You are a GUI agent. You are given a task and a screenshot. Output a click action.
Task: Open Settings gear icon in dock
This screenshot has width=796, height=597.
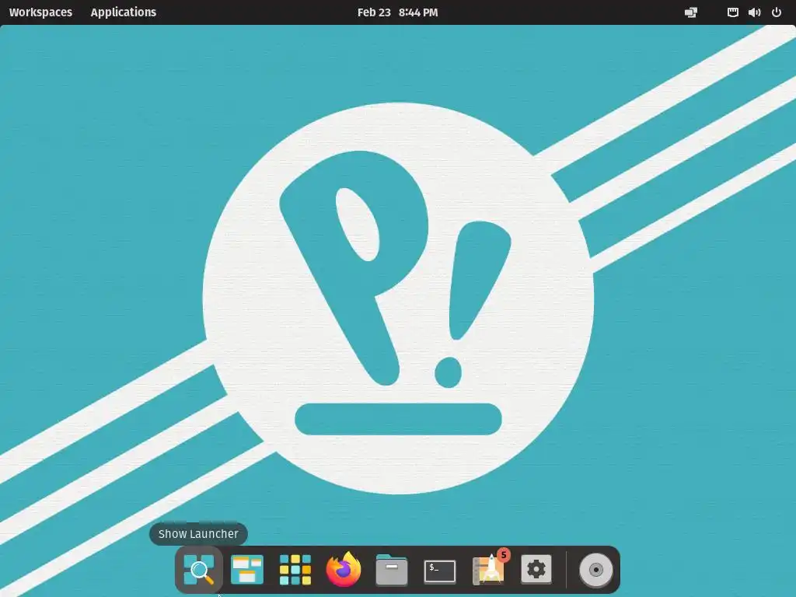[x=536, y=570]
